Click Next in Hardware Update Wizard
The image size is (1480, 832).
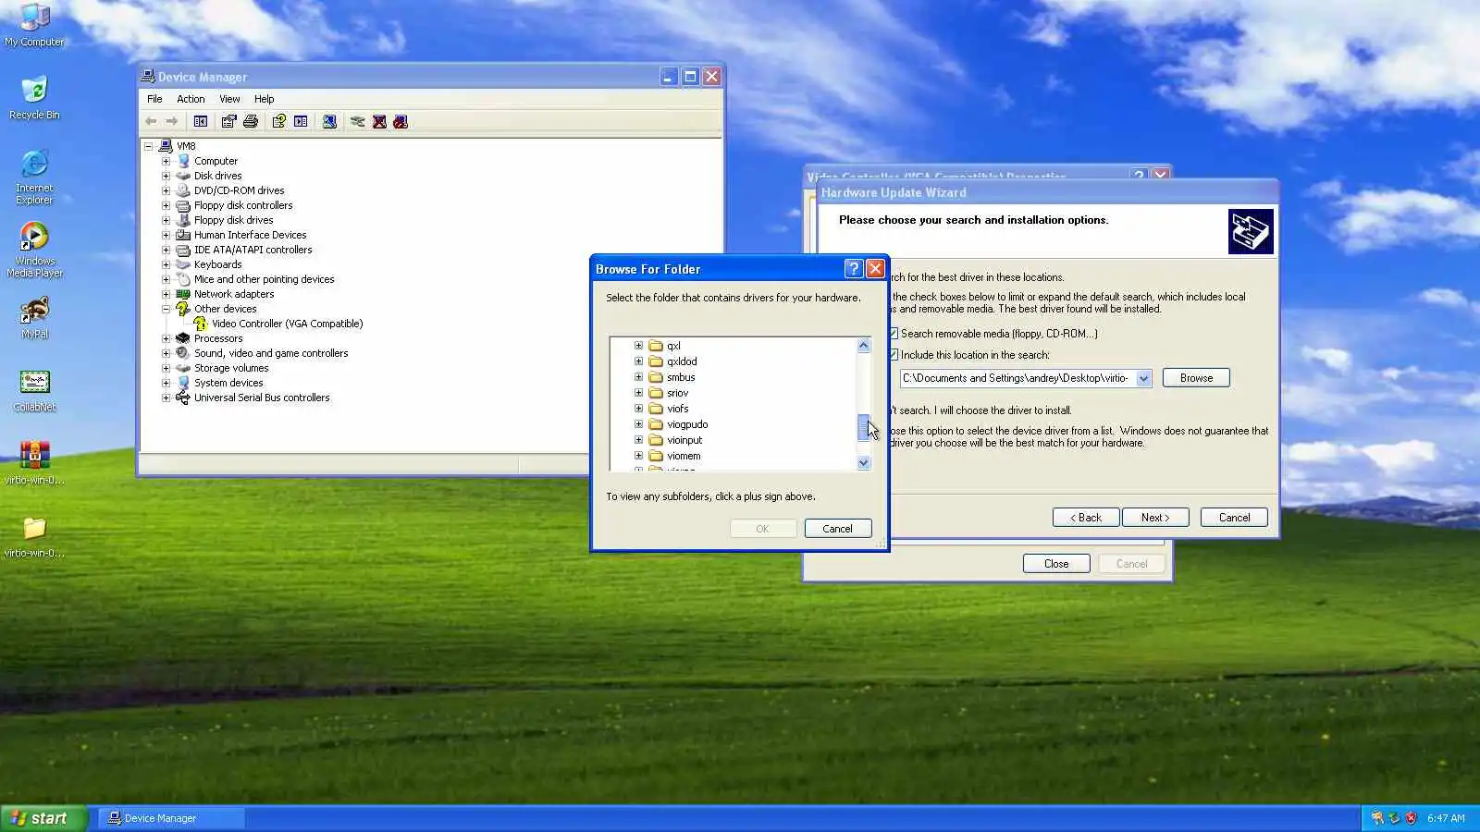point(1155,518)
